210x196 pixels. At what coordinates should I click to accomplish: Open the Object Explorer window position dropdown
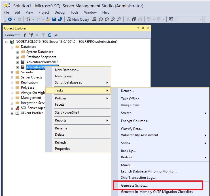(138, 28)
